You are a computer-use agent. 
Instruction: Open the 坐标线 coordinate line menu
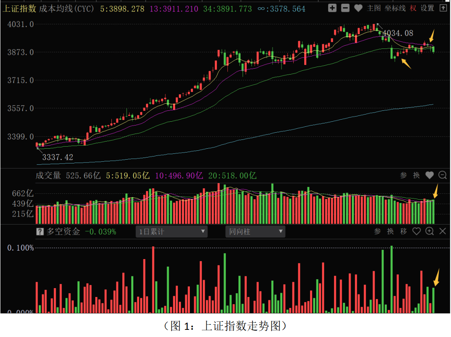click(394, 8)
